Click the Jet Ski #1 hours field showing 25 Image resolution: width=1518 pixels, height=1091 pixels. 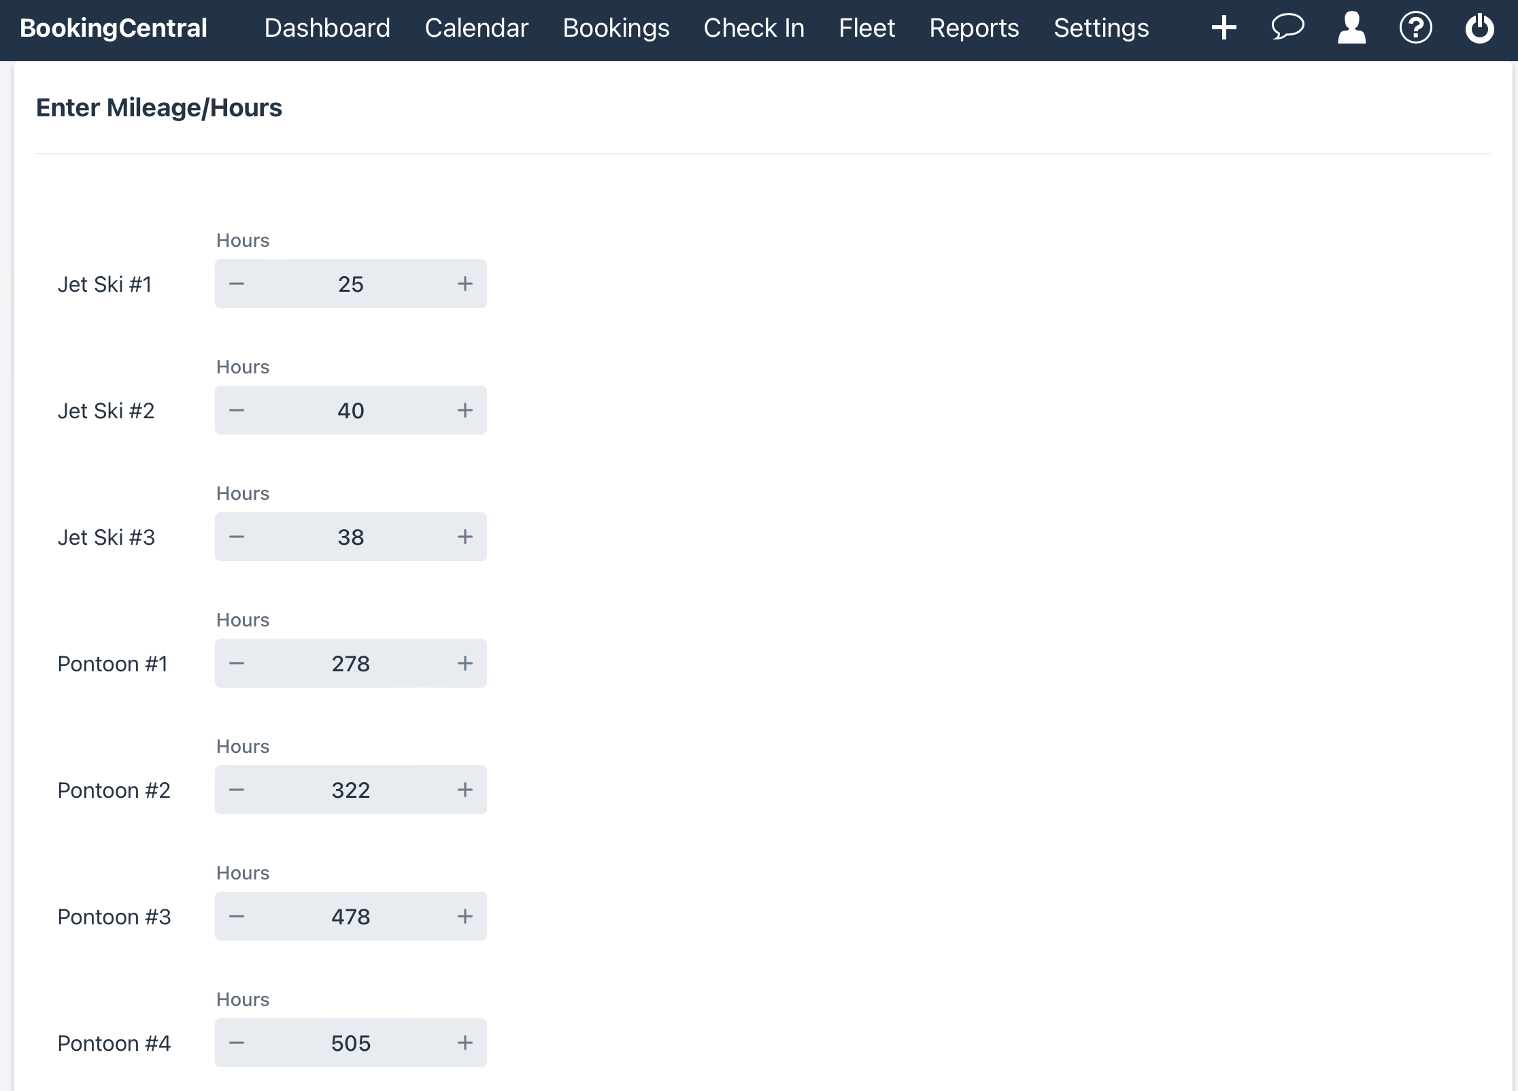(x=351, y=284)
